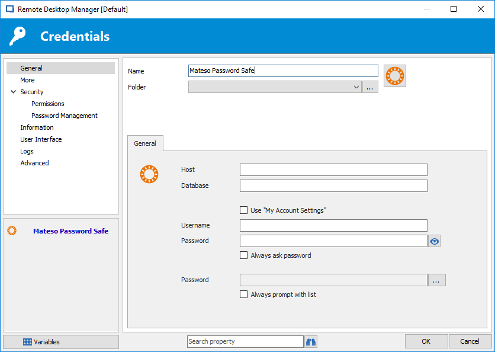This screenshot has width=495, height=352.
Task: Click the ellipsis button beside lower Password field
Action: point(436,280)
